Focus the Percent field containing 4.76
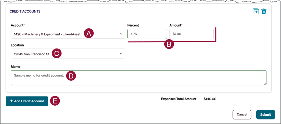The width and height of the screenshot is (281, 124). [147, 34]
